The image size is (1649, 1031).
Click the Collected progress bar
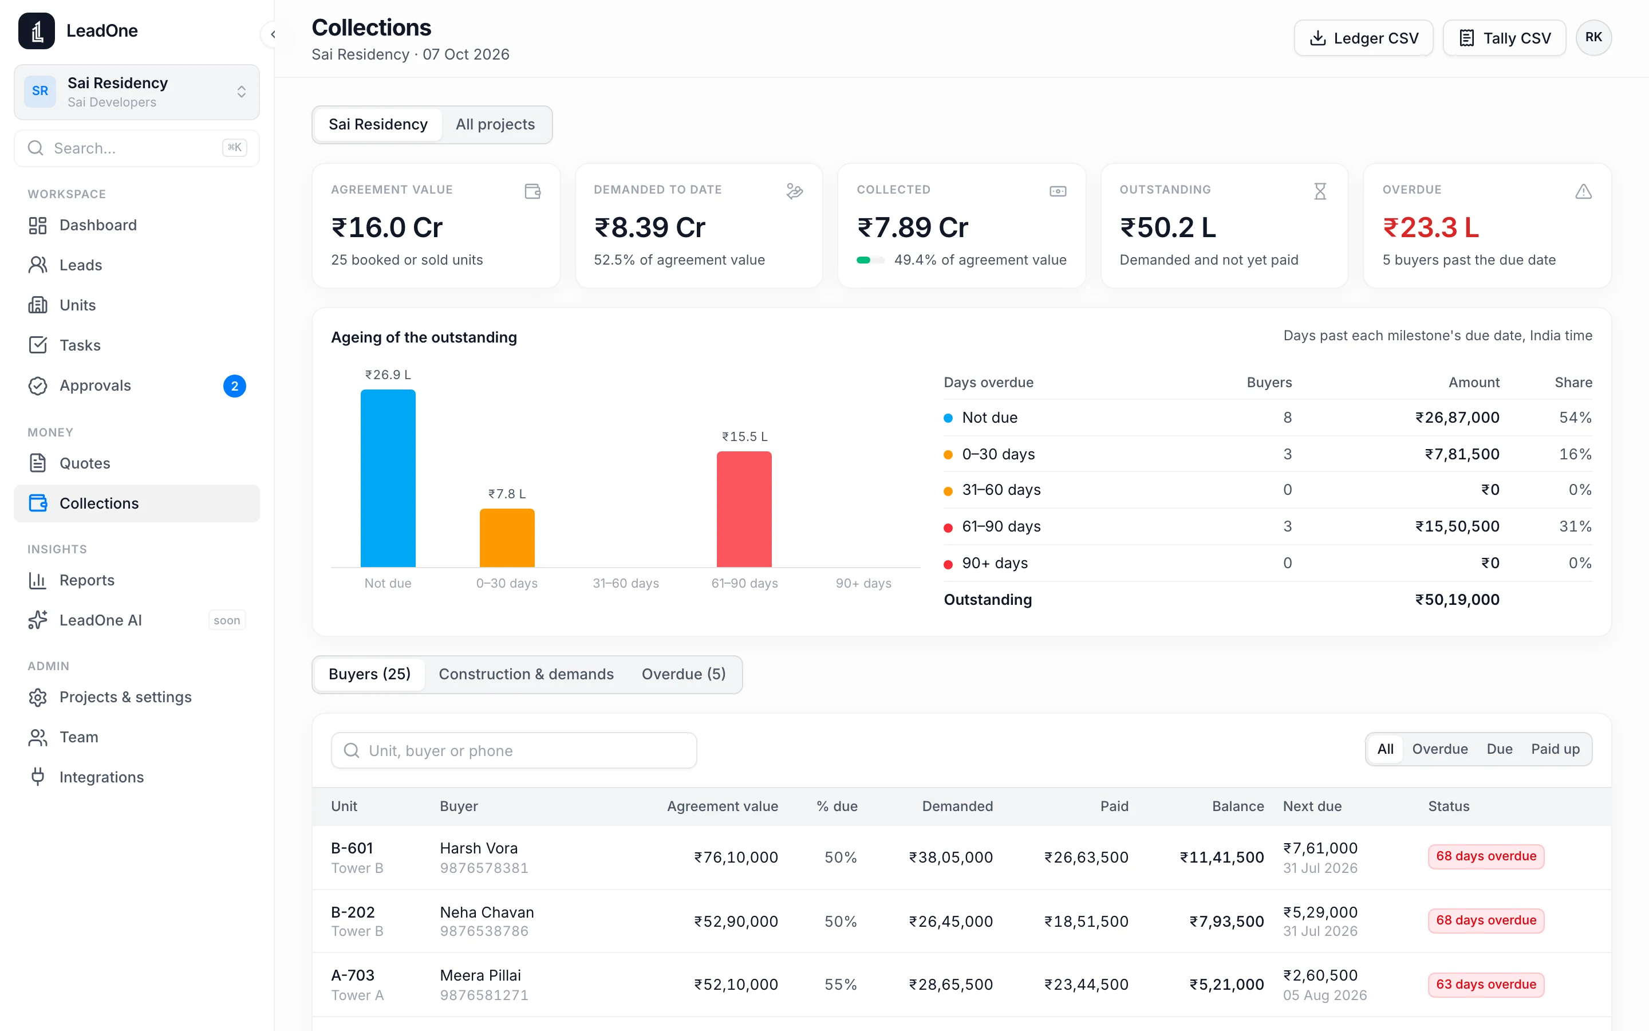[870, 260]
